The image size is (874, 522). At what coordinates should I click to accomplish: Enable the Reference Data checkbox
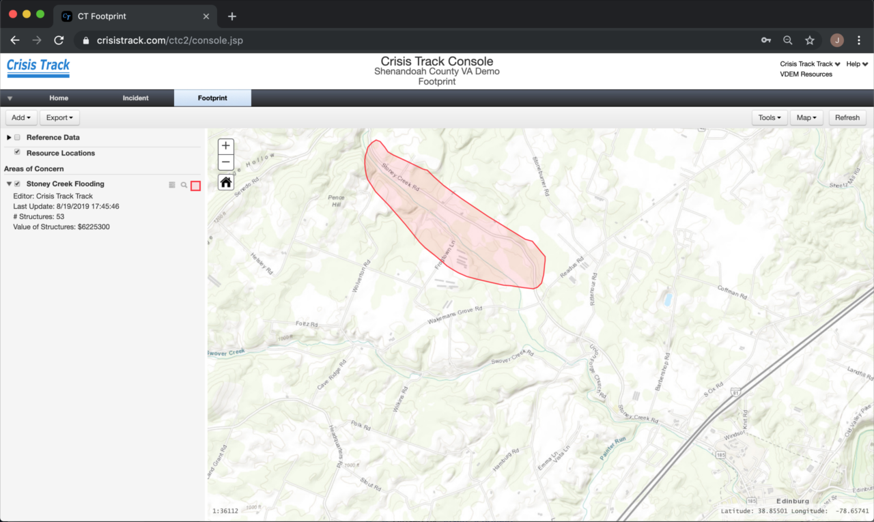pos(16,137)
